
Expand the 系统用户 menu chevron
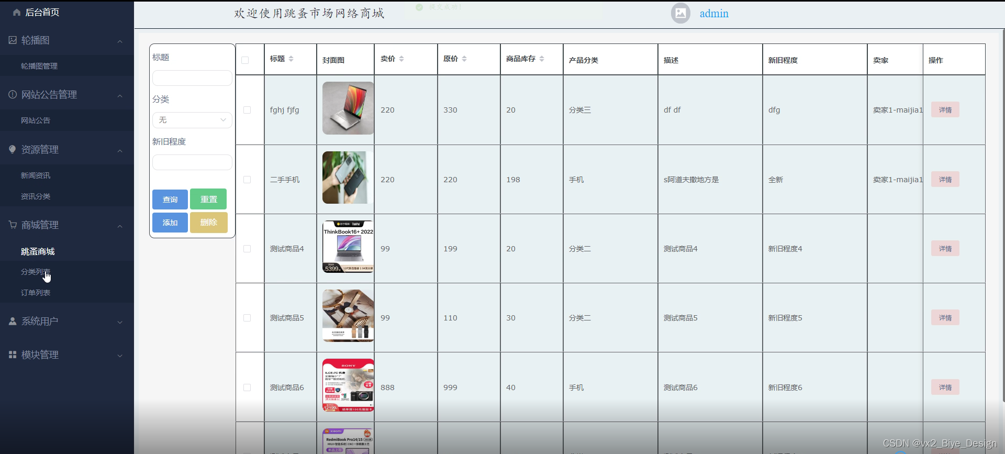(x=120, y=322)
